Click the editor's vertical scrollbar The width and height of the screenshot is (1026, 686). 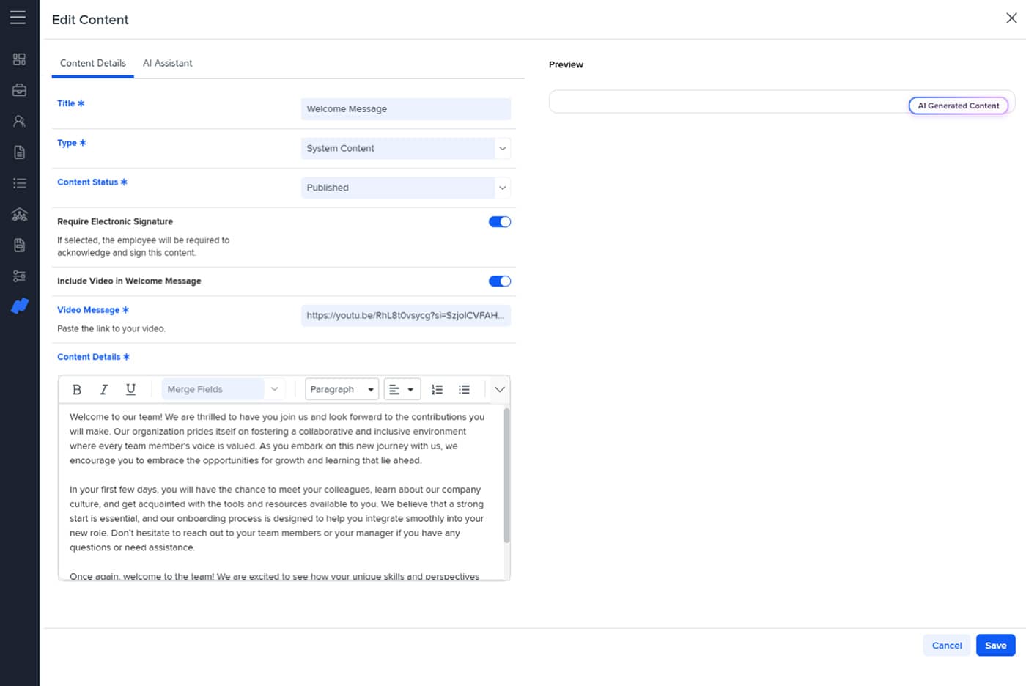point(506,476)
